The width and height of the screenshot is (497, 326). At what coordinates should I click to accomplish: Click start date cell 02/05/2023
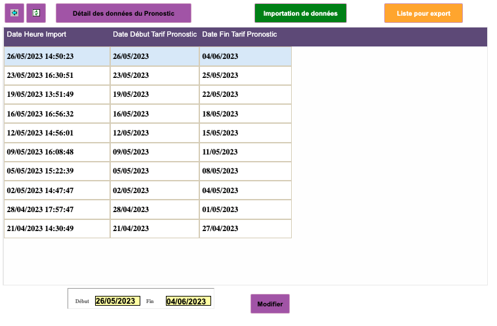(x=155, y=190)
